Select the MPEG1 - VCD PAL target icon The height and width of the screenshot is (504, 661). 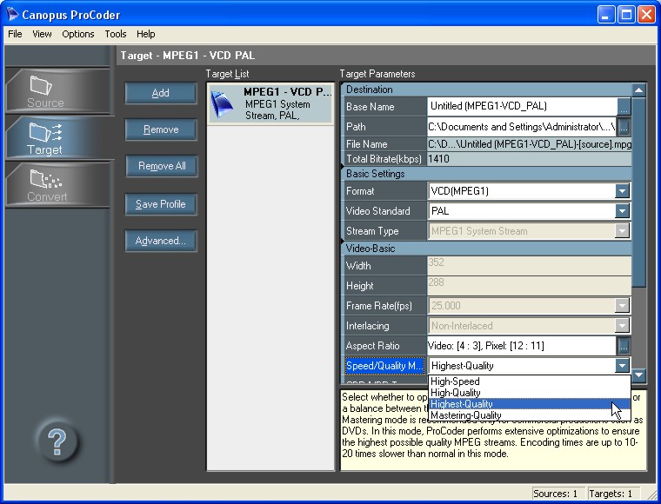(222, 104)
